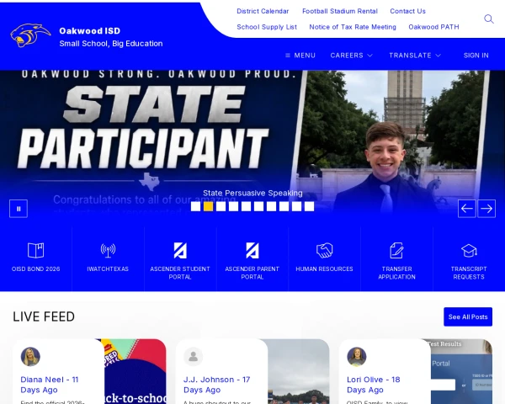Select the first slide indicator
The width and height of the screenshot is (505, 404).
[x=195, y=206]
